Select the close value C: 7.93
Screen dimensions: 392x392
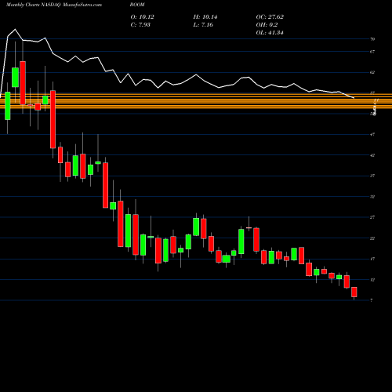(x=140, y=25)
